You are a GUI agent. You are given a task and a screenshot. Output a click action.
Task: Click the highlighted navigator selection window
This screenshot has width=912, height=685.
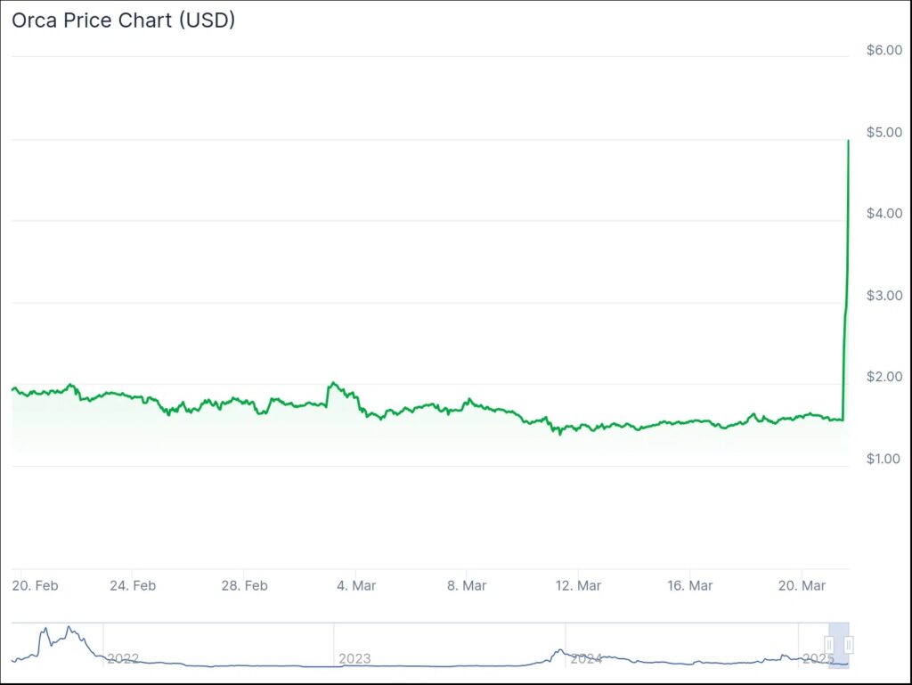[839, 655]
